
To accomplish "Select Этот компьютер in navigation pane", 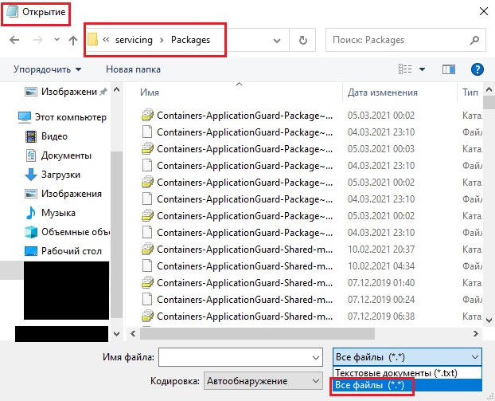I will [x=63, y=117].
